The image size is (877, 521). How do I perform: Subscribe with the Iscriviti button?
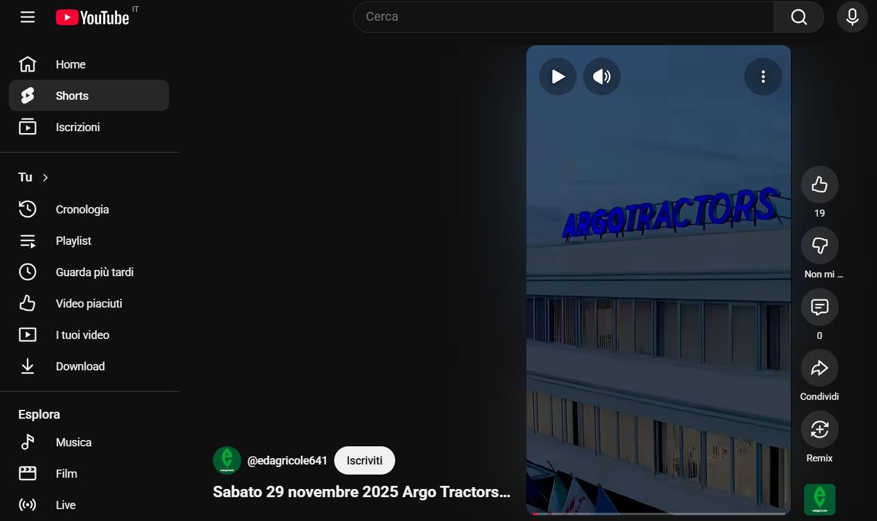point(364,461)
